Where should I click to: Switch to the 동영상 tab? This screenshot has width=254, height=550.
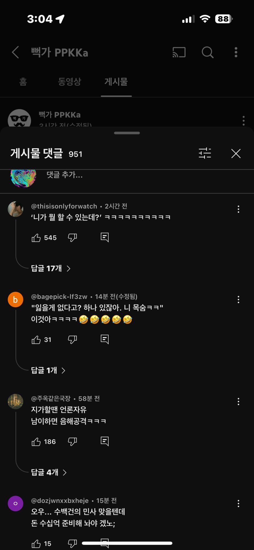coord(69,82)
